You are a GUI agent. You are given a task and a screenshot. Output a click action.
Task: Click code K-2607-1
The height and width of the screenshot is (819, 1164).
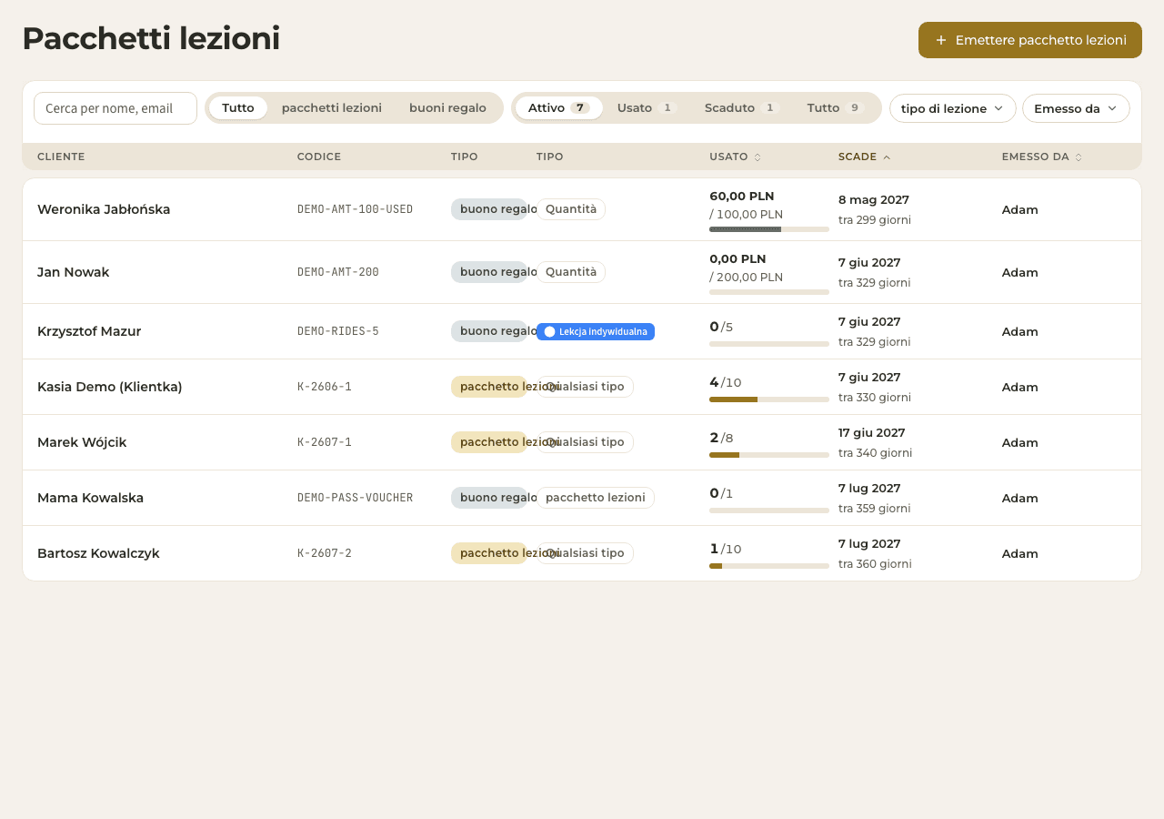(x=325, y=442)
